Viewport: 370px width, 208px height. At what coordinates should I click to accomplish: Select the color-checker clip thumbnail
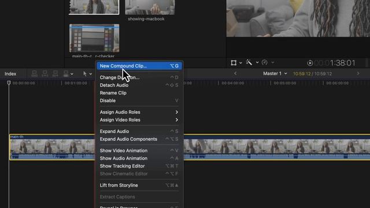[94, 38]
